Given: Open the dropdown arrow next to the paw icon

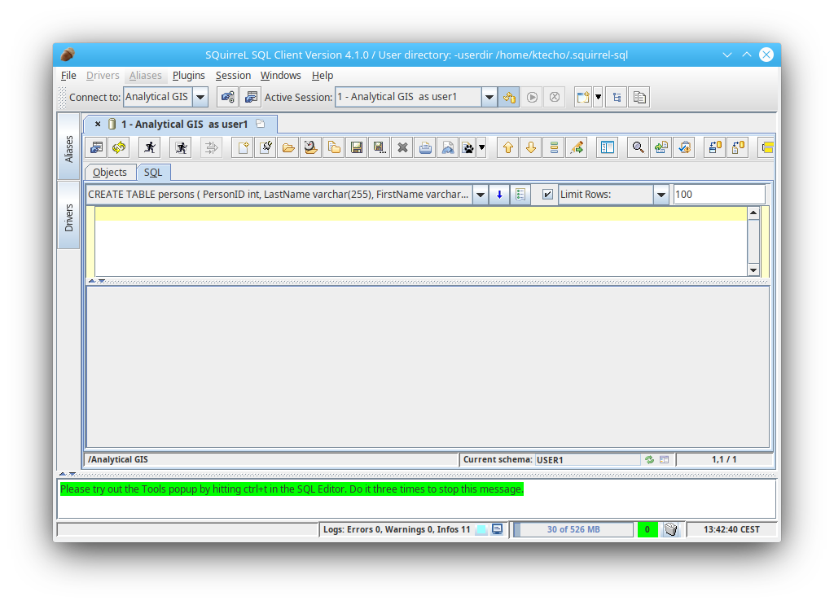Looking at the screenshot, I should click(x=482, y=147).
